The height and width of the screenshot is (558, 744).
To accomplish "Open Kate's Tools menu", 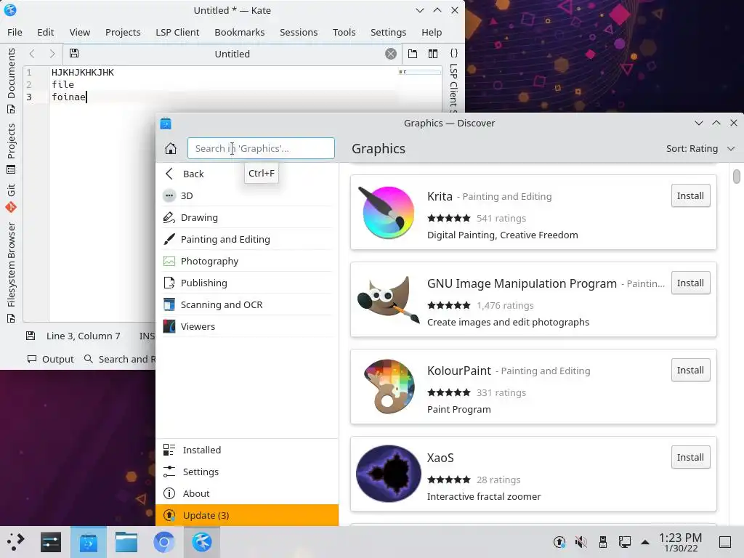I will [x=344, y=32].
